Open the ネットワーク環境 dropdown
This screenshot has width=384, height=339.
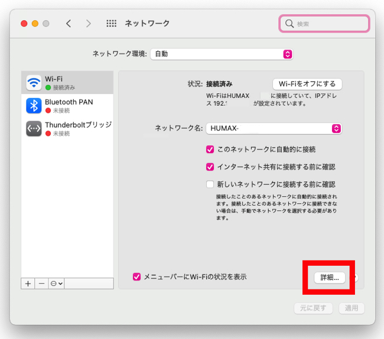[222, 54]
